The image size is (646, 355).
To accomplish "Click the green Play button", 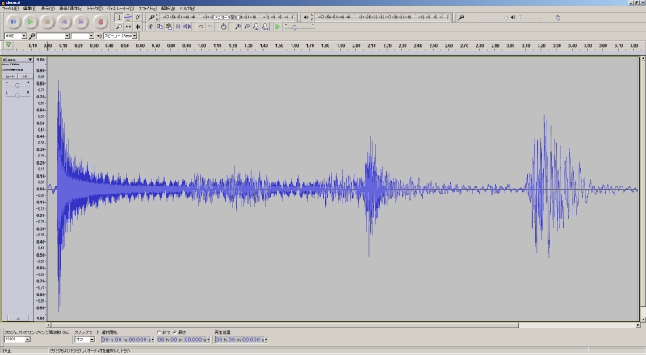I will (31, 22).
